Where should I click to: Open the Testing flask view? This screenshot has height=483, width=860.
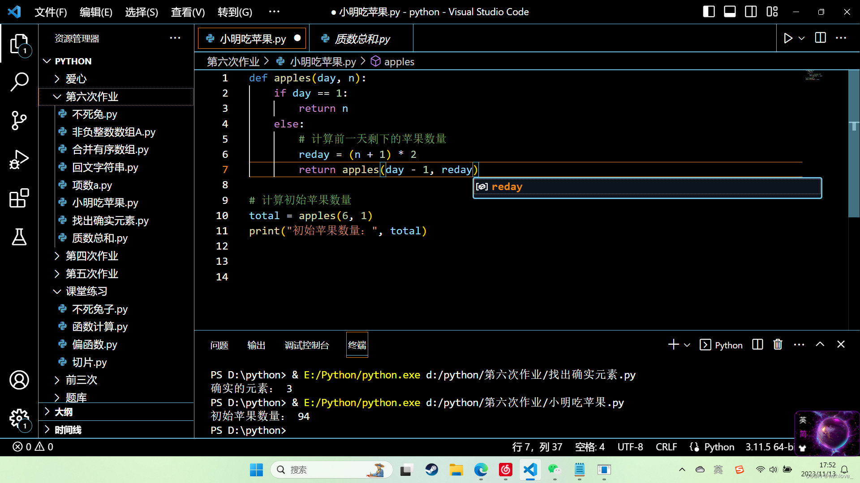[19, 237]
